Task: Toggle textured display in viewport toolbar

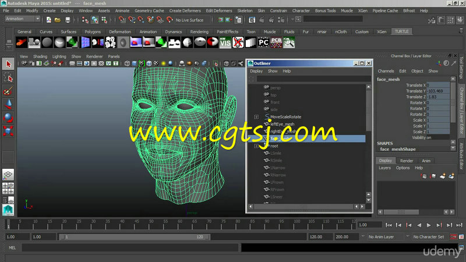Action: coord(156,63)
